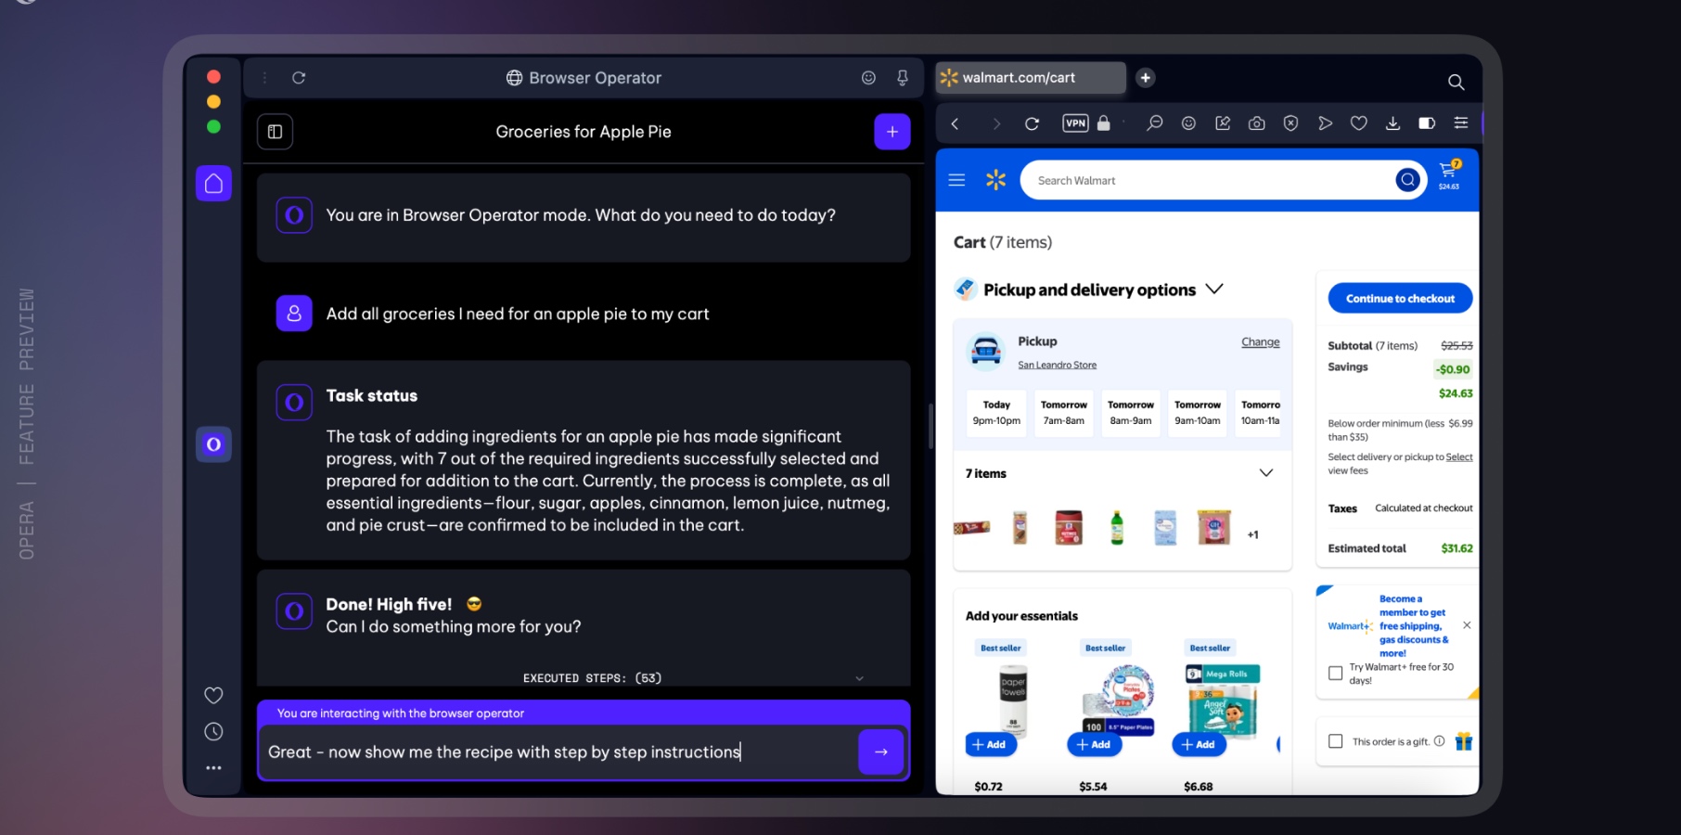Click the Change pickup link
Image resolution: width=1681 pixels, height=835 pixels.
[x=1260, y=342]
